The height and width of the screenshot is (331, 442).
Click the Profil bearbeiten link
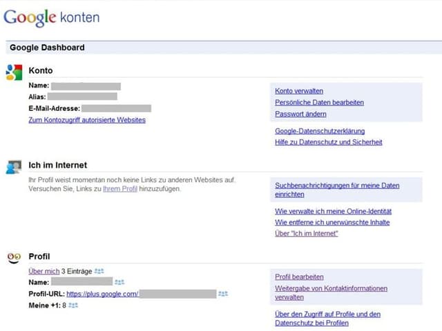point(299,277)
